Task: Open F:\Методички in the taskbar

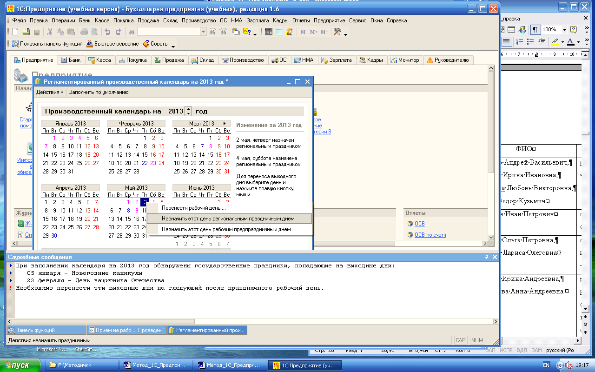Action: pyautogui.click(x=83, y=365)
